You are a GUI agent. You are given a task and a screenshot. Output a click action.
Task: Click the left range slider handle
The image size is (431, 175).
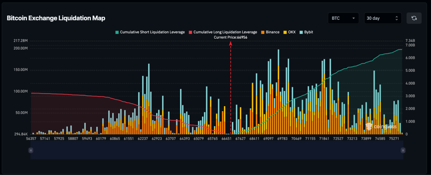pyautogui.click(x=30, y=150)
